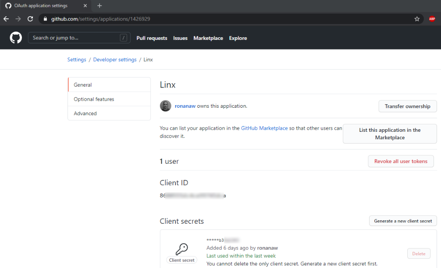Click the forward navigation arrow
This screenshot has width=441, height=268.
[x=18, y=19]
